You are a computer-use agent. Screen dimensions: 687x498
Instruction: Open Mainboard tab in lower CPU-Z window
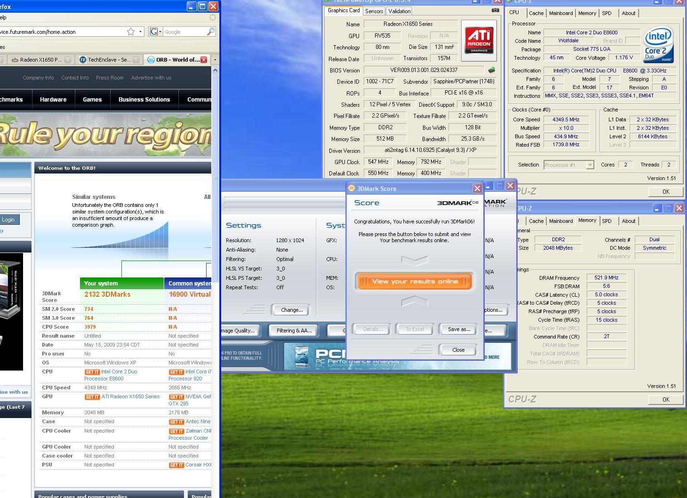click(x=561, y=221)
